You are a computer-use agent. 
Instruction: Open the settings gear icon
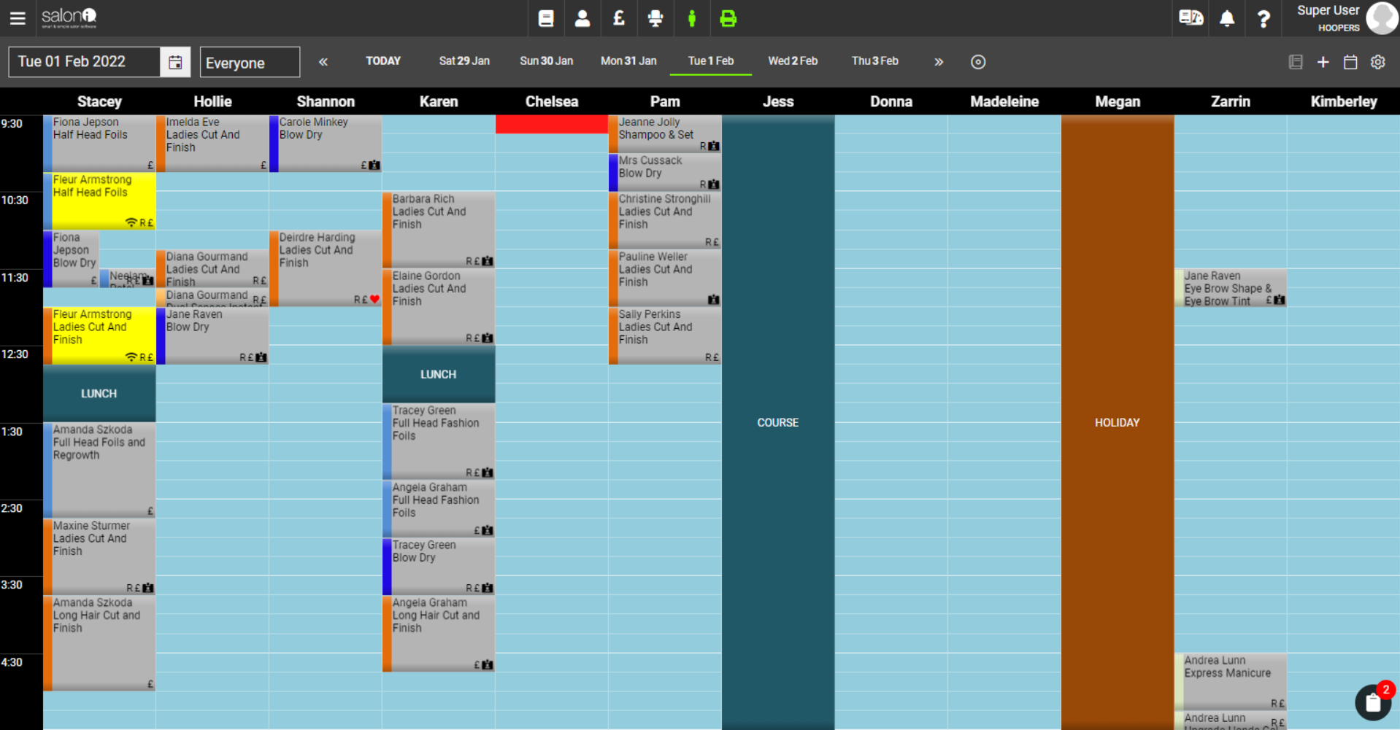pyautogui.click(x=1377, y=62)
